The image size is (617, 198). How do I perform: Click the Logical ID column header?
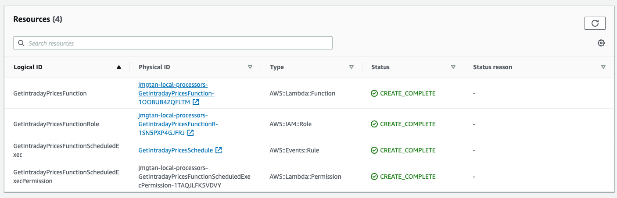click(28, 67)
